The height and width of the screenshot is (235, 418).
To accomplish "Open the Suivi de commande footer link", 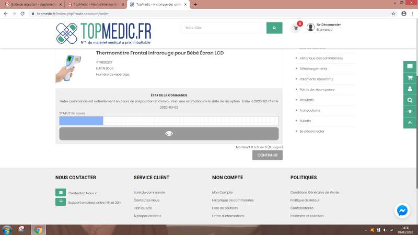I will (x=149, y=192).
